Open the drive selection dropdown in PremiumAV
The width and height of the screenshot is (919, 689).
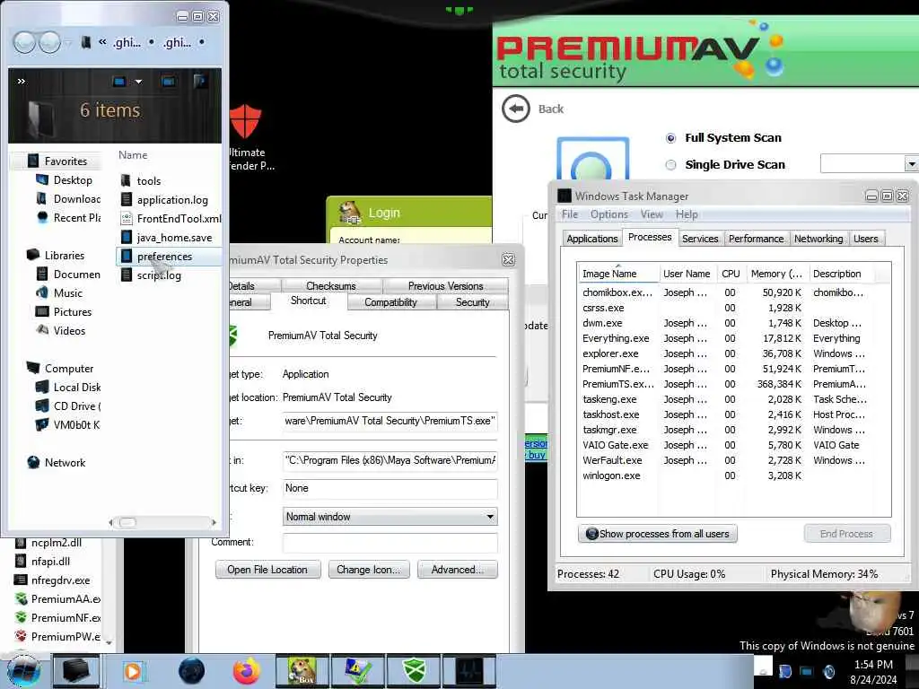pyautogui.click(x=911, y=164)
